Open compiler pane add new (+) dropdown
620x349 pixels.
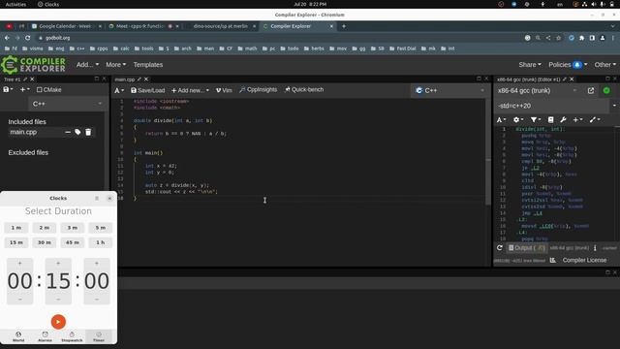577,119
